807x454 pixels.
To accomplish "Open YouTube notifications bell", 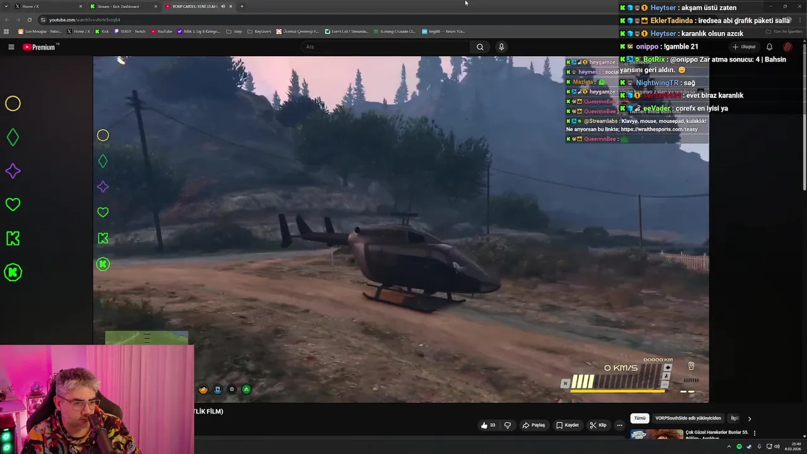I will [x=769, y=47].
